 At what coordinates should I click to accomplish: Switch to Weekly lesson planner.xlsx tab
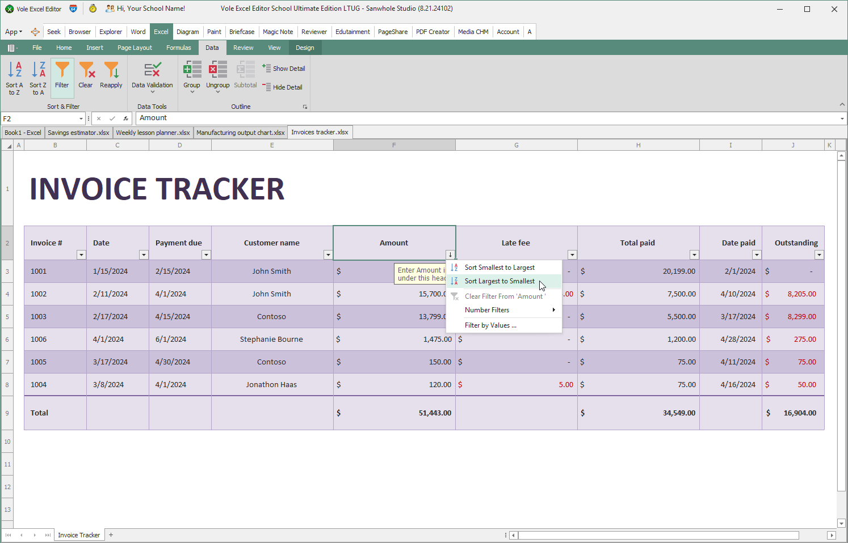(153, 133)
